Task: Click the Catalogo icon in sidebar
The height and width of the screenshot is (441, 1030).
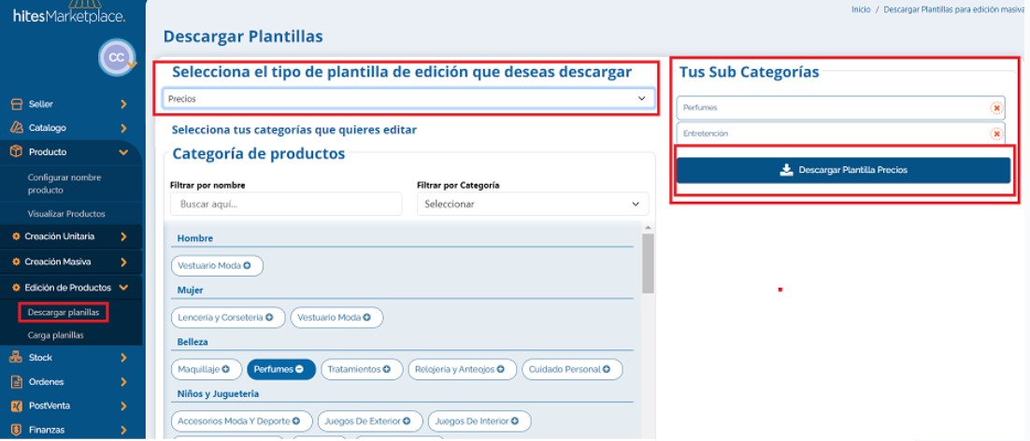Action: pos(17,128)
